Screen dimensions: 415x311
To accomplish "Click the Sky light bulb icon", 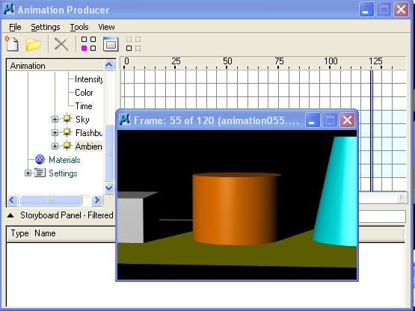I will click(67, 119).
